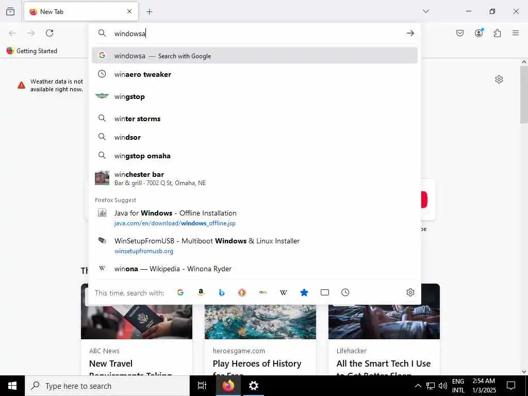Select 'wingstop omaha' search suggestion
The image size is (528, 396).
(255, 156)
